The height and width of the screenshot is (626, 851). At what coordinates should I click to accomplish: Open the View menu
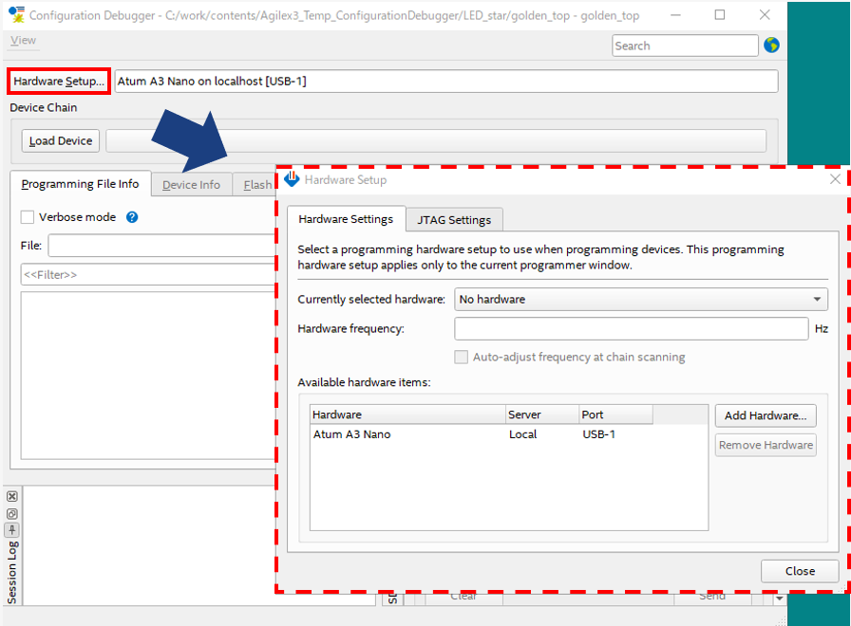click(23, 40)
